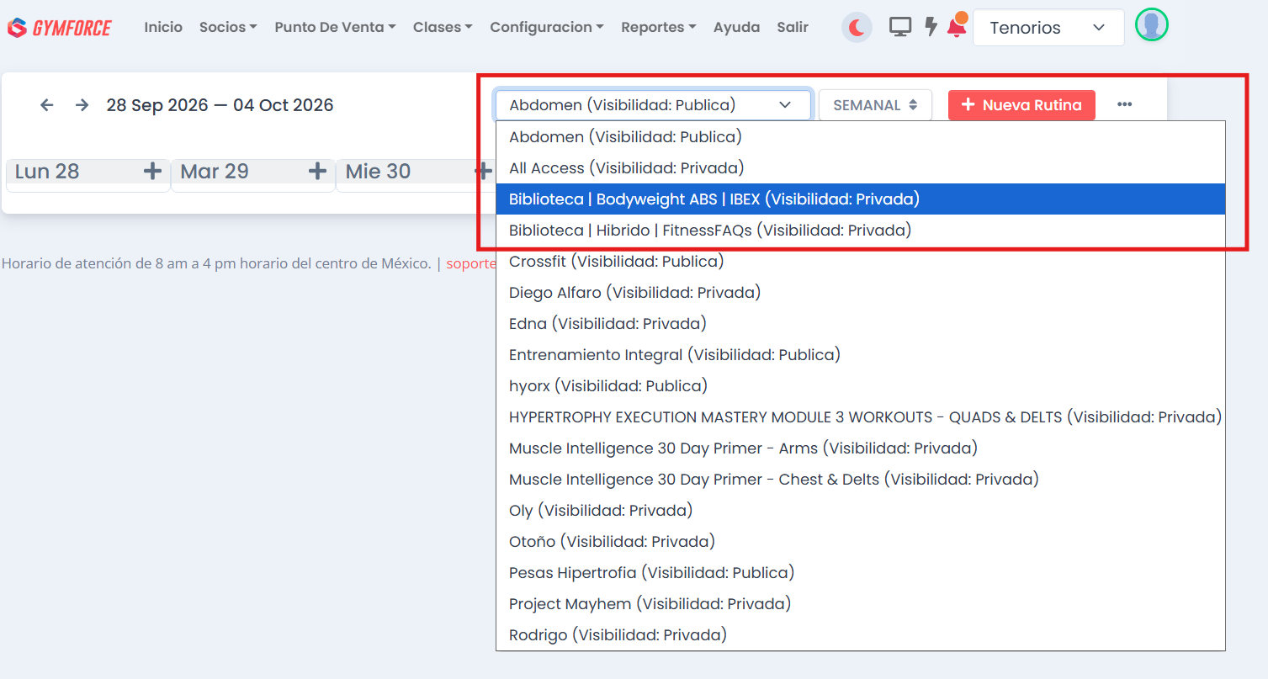Expand the Socios menu

(x=228, y=27)
